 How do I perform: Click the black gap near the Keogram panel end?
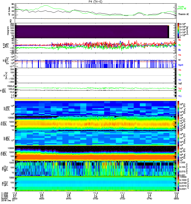pos(168,32)
